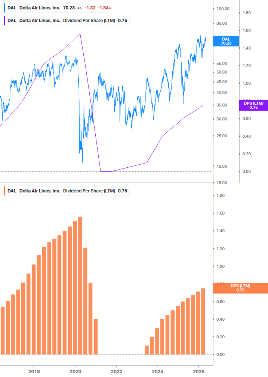Click the orange DPS (LTM) 0.75 axis tag

(x=240, y=288)
